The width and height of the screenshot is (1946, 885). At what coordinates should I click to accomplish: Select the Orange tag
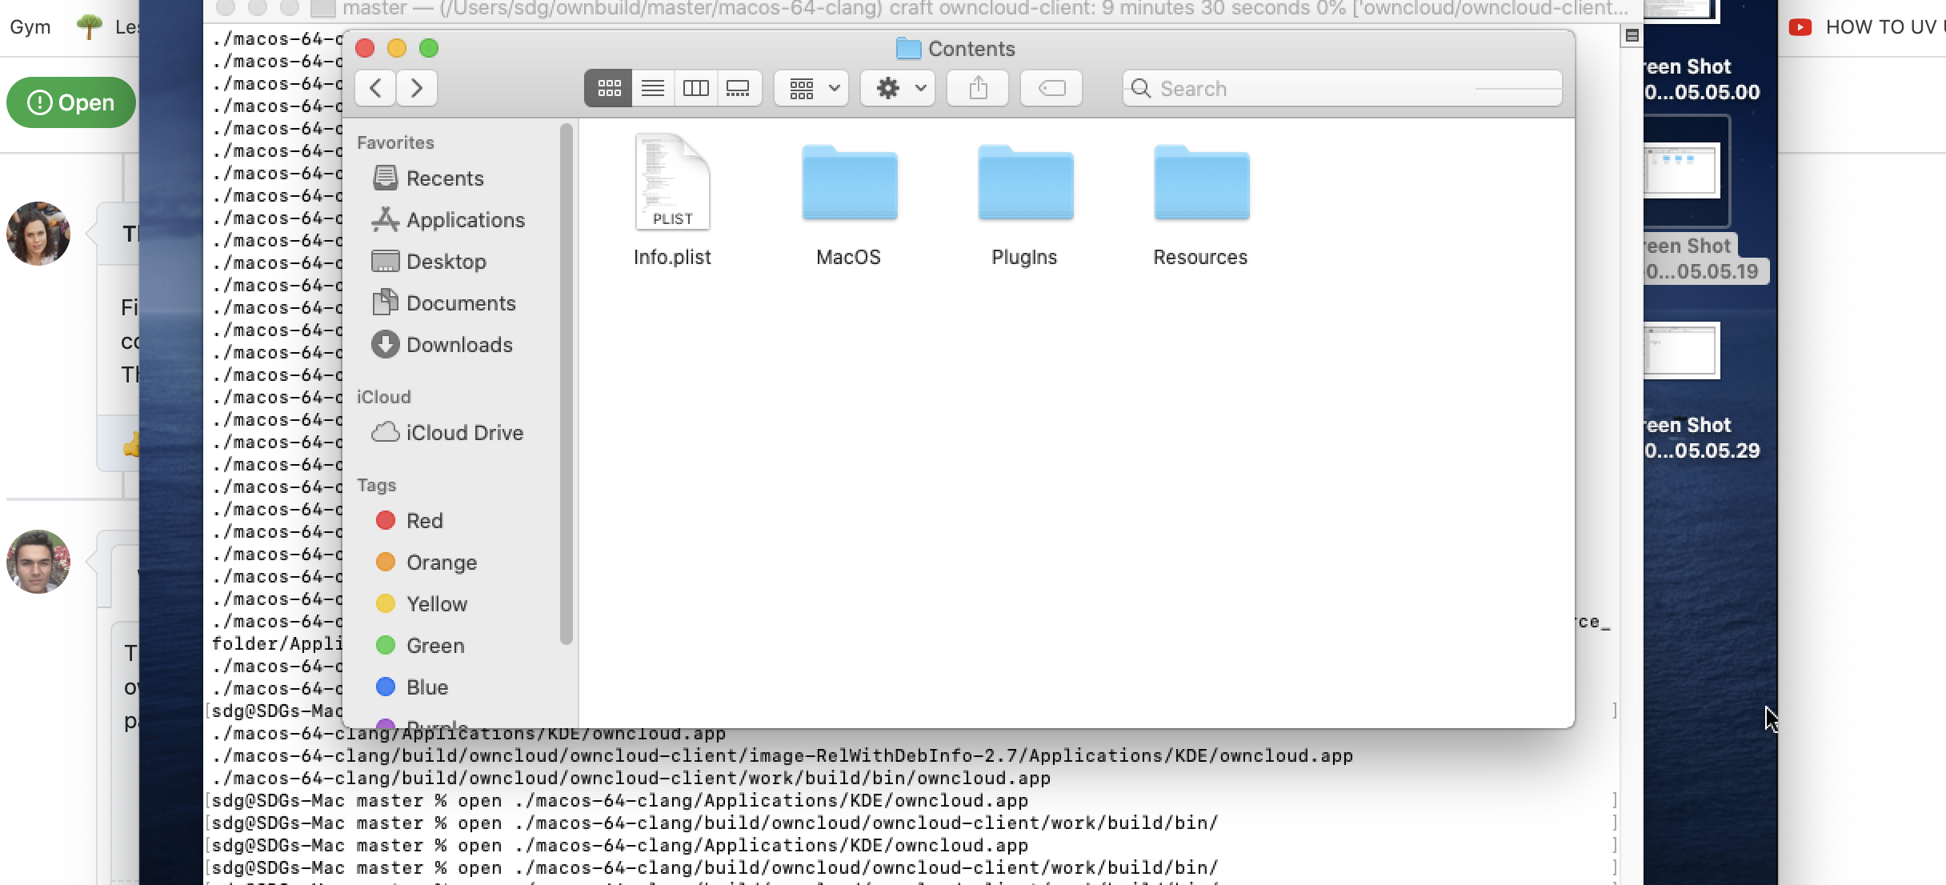[426, 562]
